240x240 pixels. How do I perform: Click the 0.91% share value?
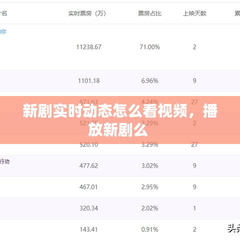[149, 229]
